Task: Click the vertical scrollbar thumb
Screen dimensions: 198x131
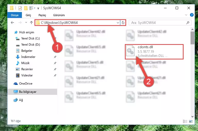Action: 192,38
